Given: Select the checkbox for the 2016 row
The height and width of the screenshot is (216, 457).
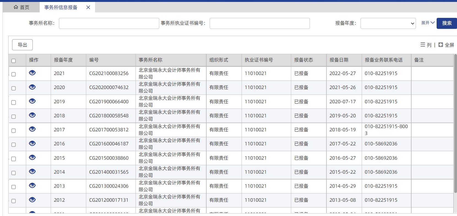Looking at the screenshot, I should tap(13, 145).
